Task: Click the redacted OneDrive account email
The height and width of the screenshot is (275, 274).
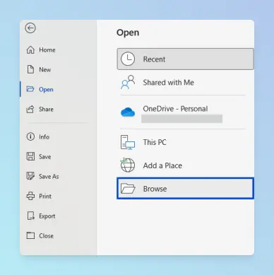Action: 181,119
